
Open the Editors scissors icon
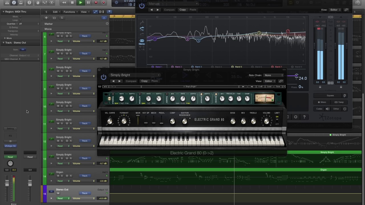click(52, 3)
